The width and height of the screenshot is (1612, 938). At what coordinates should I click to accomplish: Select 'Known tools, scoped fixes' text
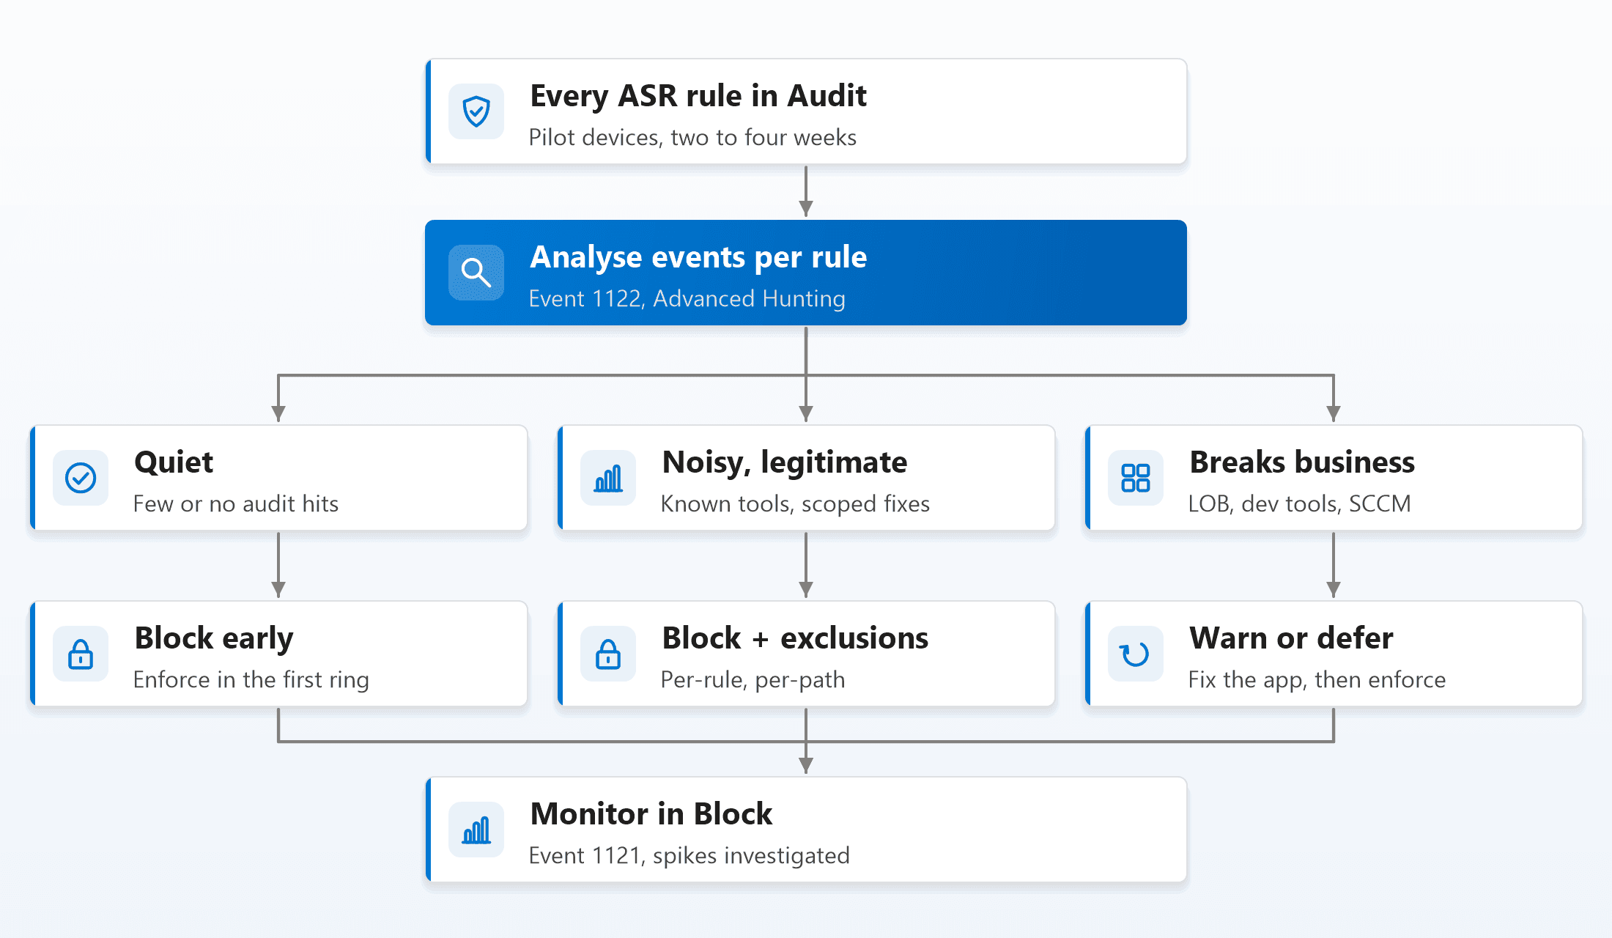(x=795, y=503)
